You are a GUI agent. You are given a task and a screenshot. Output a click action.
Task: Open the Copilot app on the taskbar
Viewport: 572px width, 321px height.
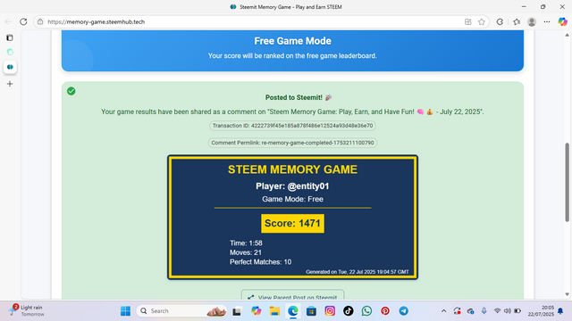click(x=257, y=311)
